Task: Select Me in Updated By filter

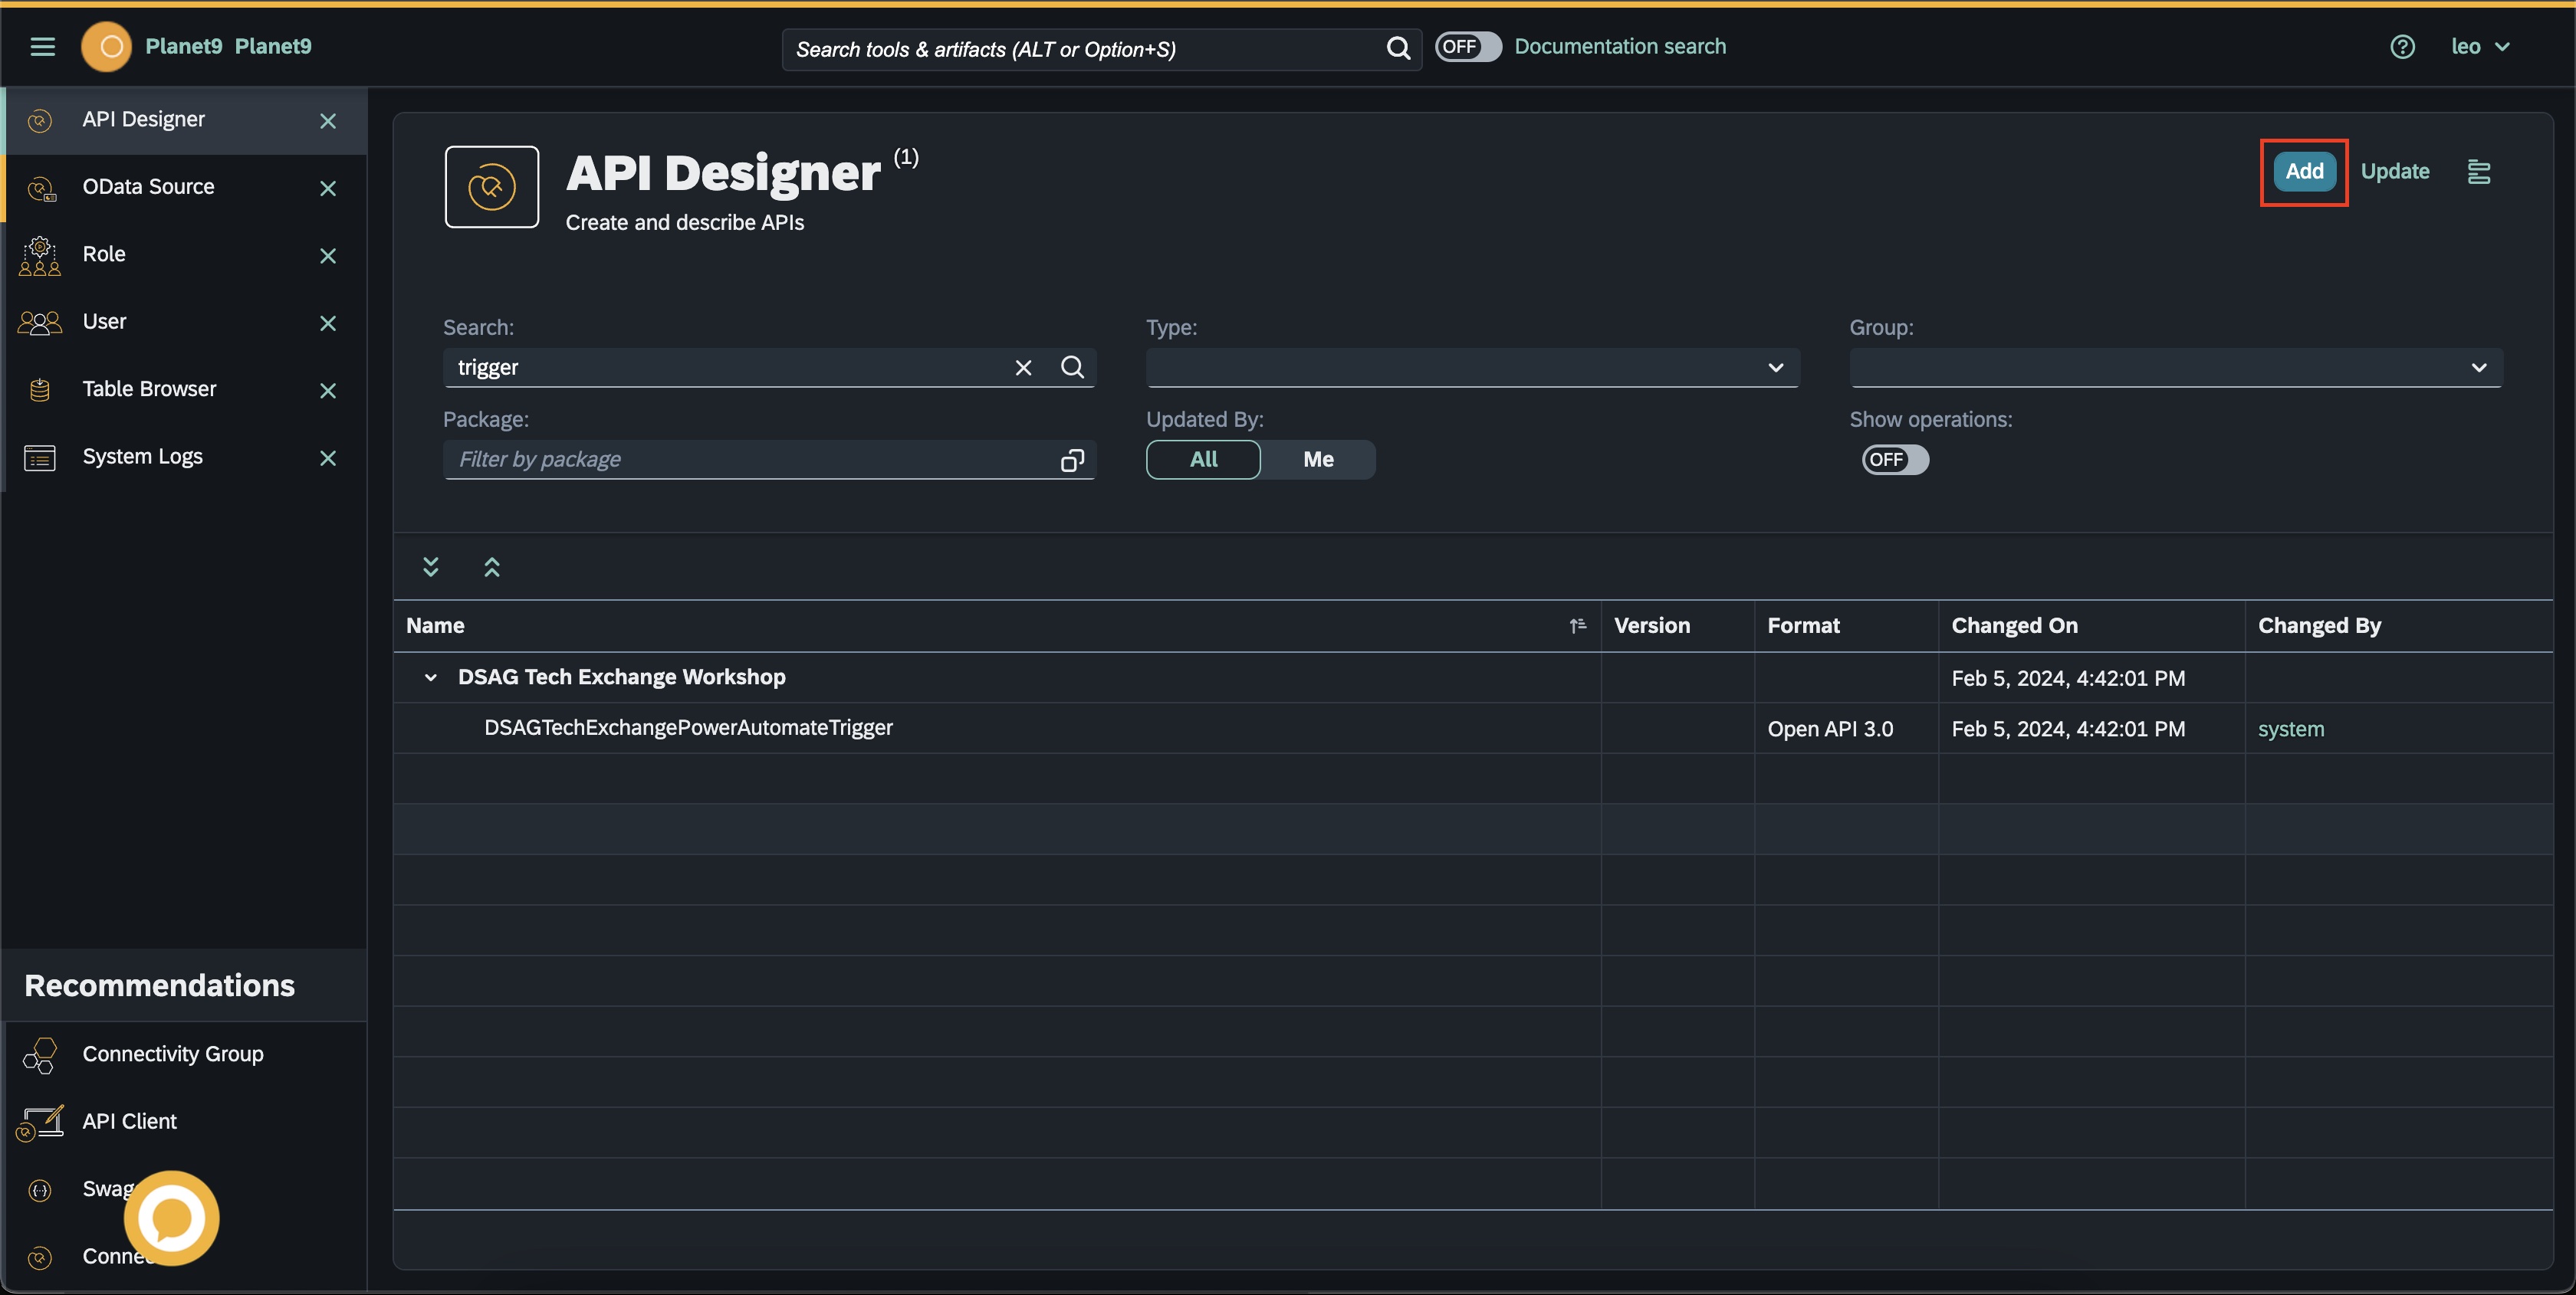Action: click(x=1318, y=460)
